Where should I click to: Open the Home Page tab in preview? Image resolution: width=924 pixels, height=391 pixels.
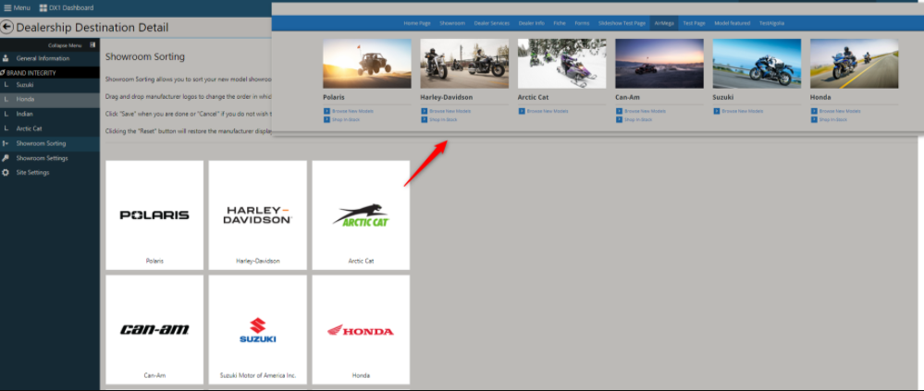pos(416,23)
